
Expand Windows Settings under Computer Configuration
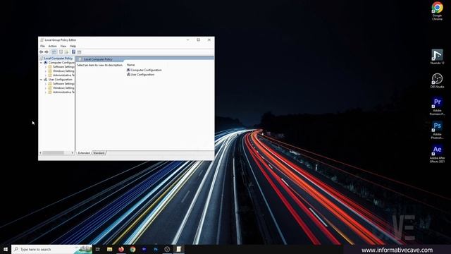[45, 71]
